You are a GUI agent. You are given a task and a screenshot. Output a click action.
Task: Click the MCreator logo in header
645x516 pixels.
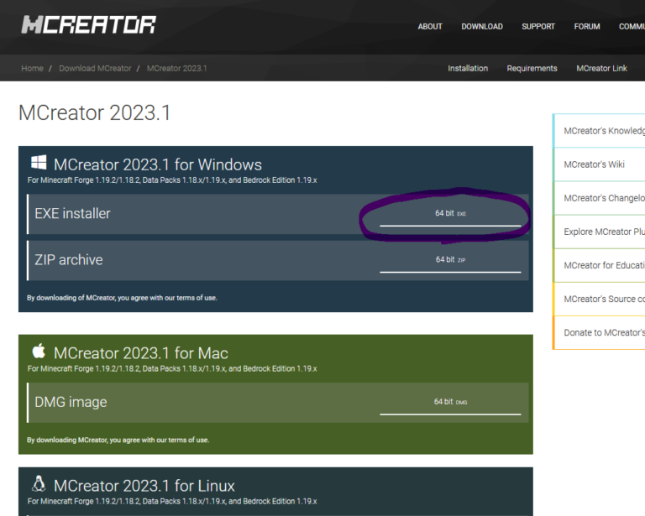[88, 25]
